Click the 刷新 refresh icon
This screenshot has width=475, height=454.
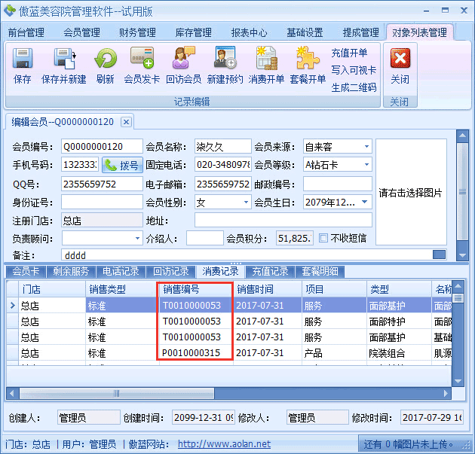(x=105, y=58)
